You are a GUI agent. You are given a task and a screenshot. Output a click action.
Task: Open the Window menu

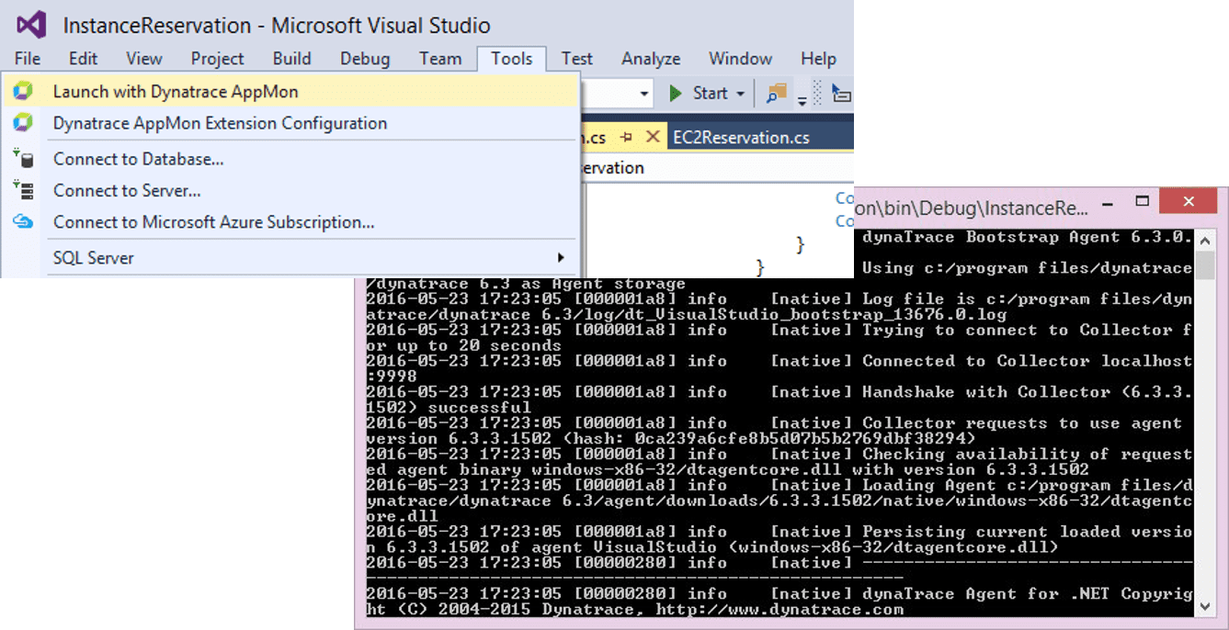point(740,59)
